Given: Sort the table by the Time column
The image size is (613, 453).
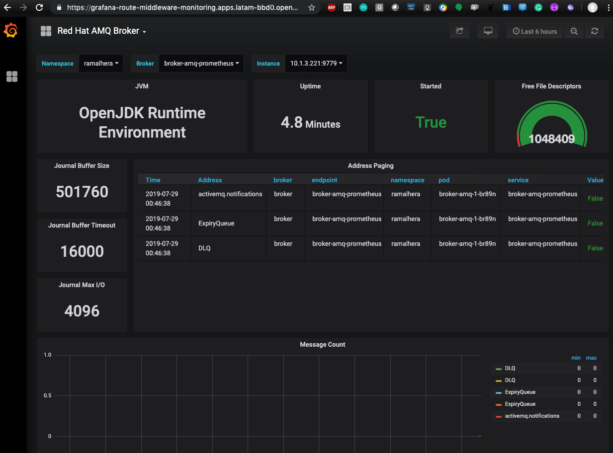Looking at the screenshot, I should tap(153, 180).
